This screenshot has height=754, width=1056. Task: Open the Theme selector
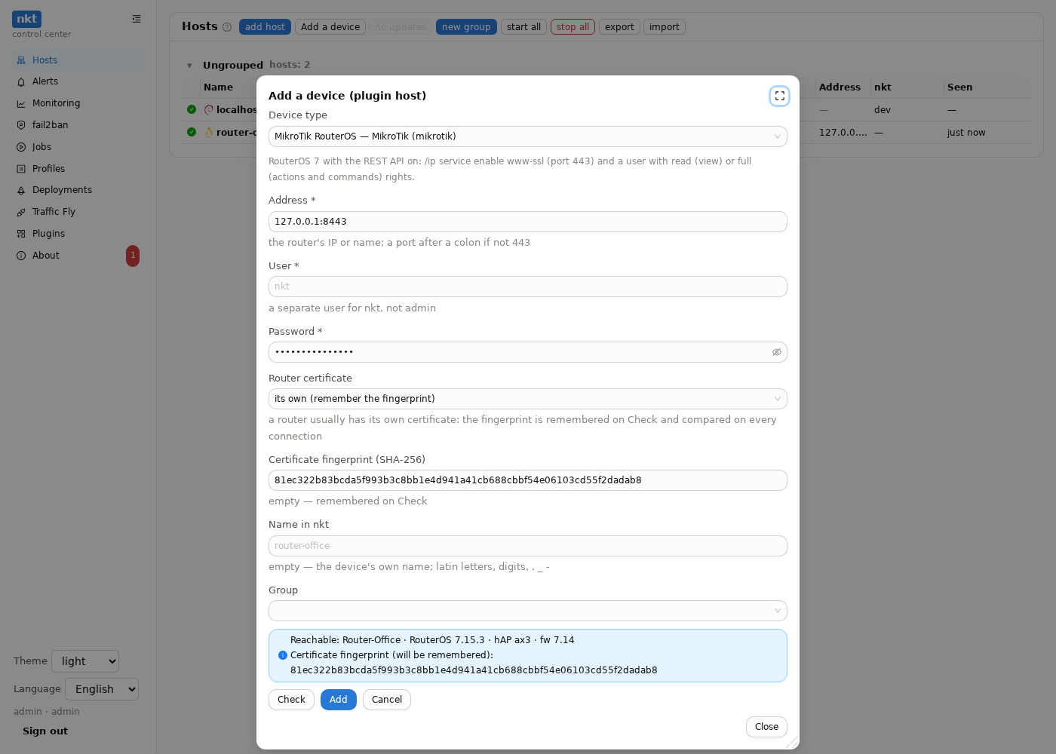click(85, 661)
